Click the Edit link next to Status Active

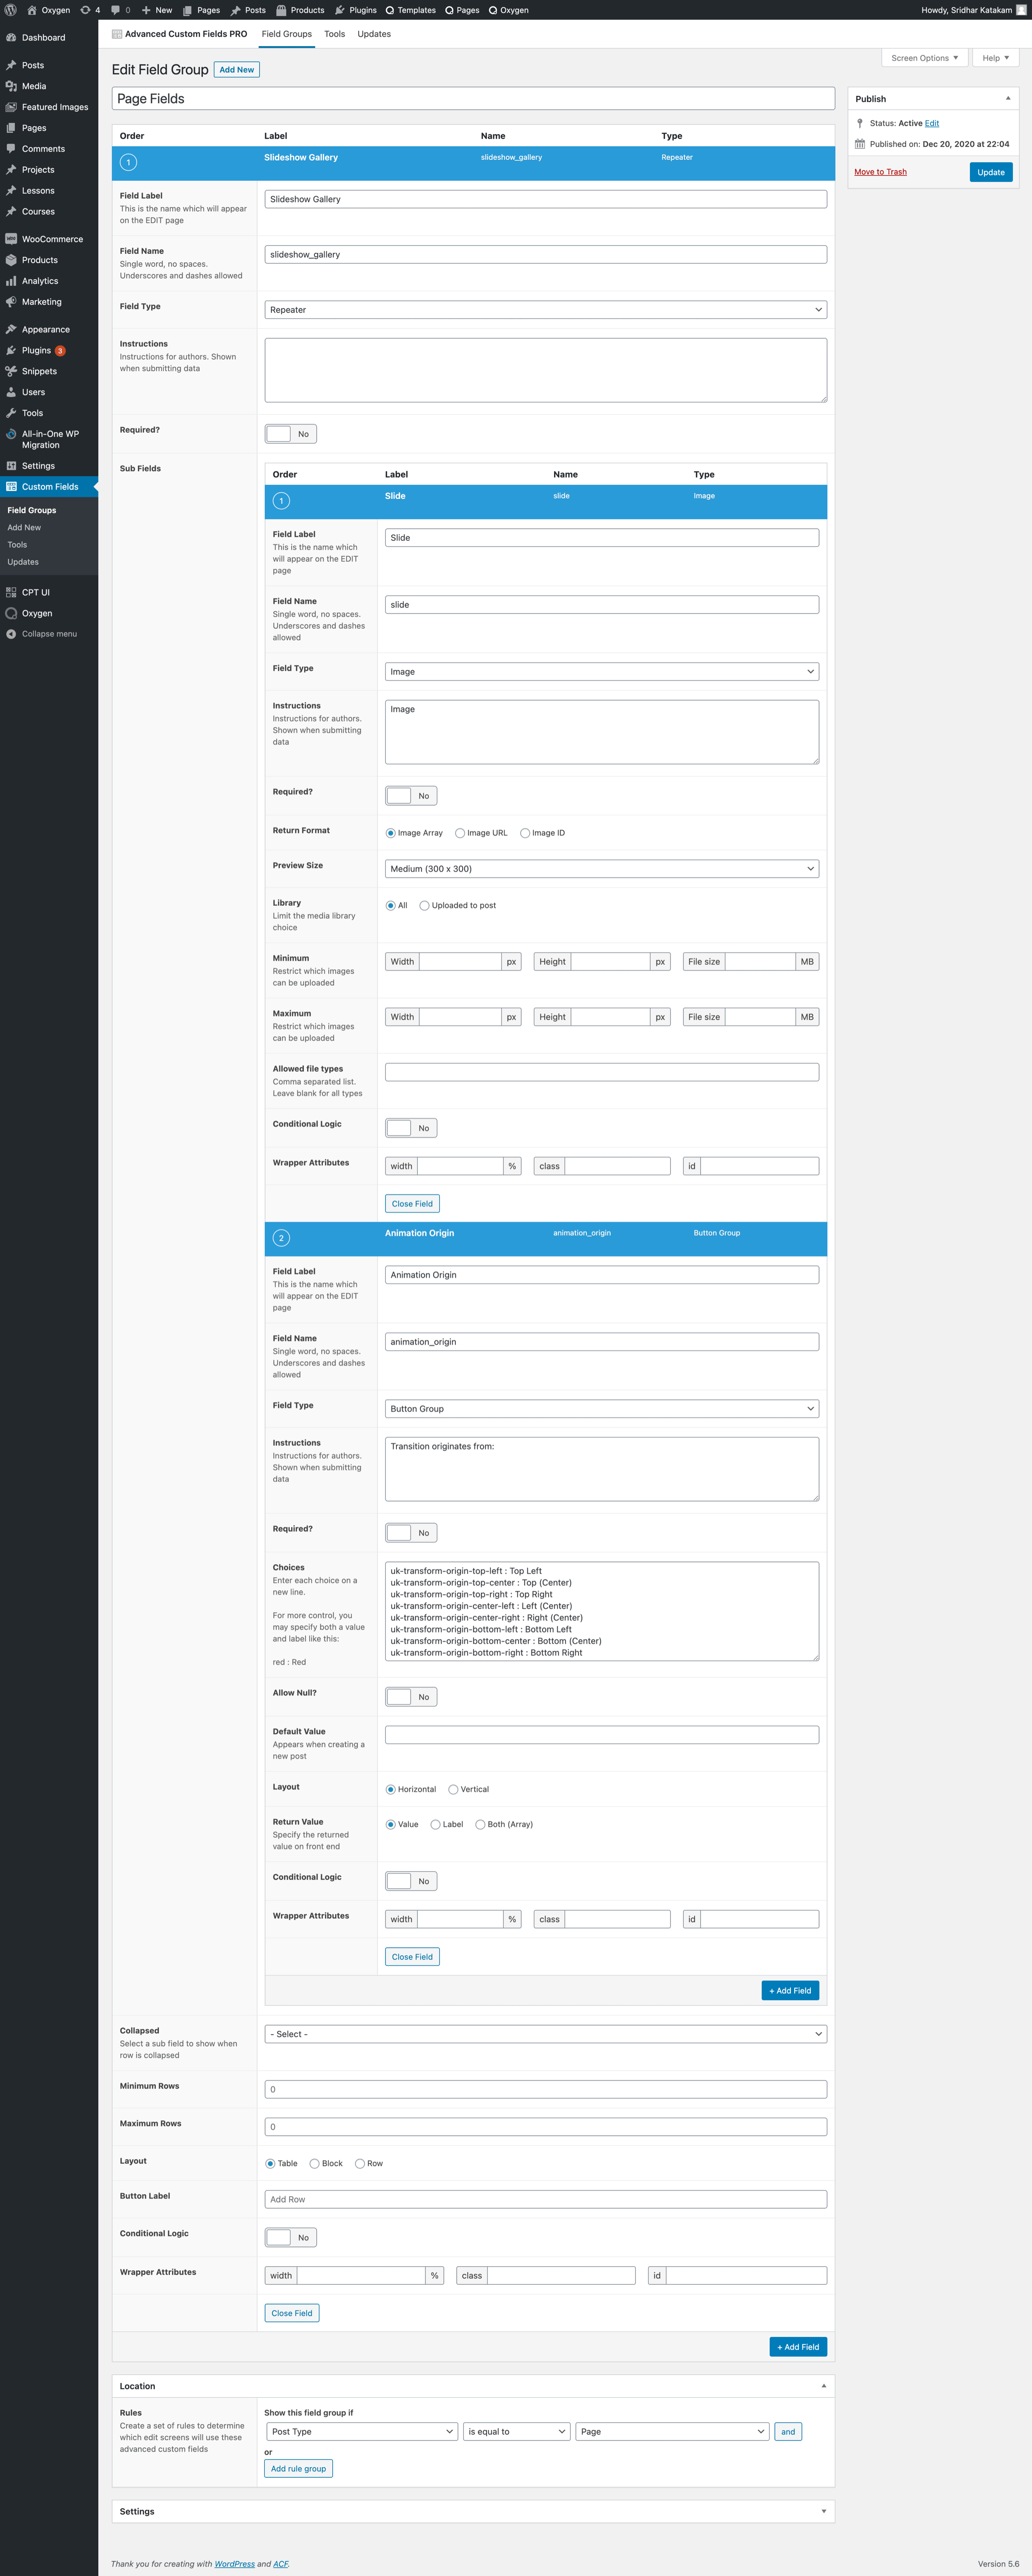[x=932, y=123]
